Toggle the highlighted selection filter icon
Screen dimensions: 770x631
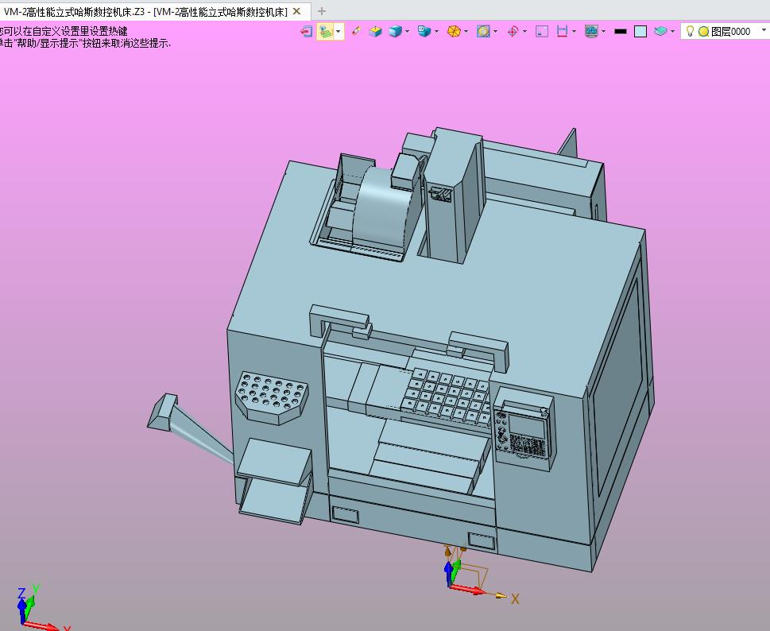[326, 32]
